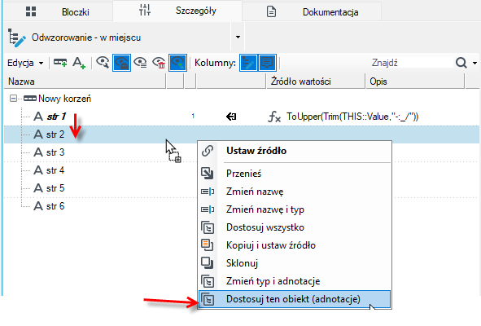Switch to the Bloczki tab
This screenshot has height=326, width=481.
[58, 12]
